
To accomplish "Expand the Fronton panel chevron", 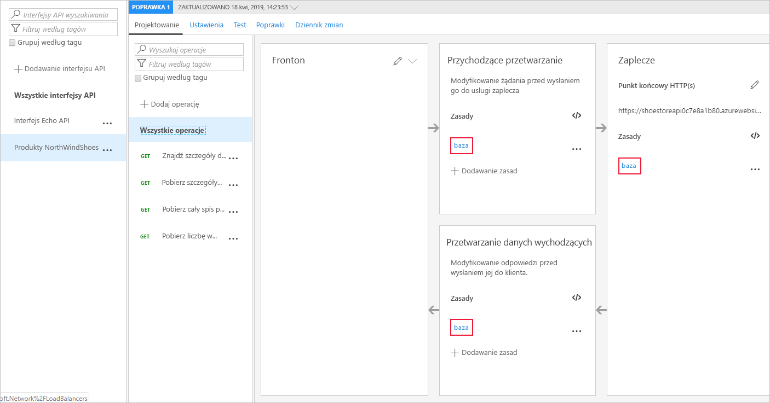I will pyautogui.click(x=412, y=61).
